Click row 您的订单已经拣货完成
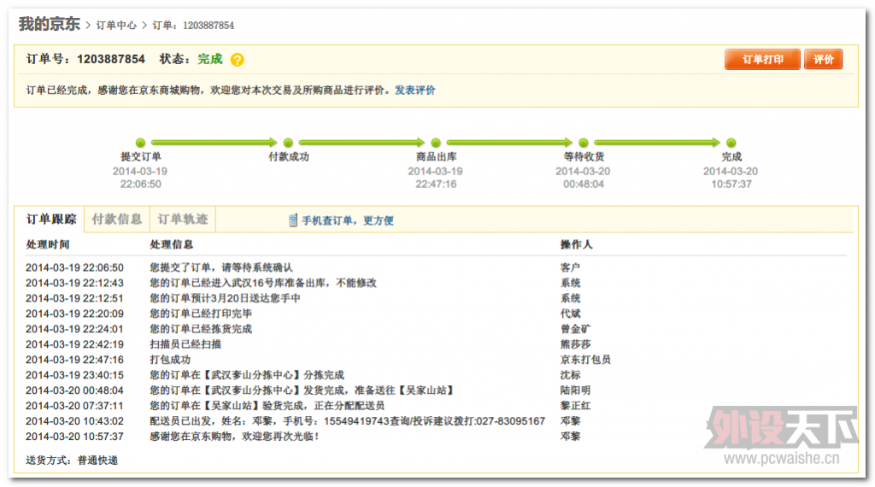 click(x=435, y=329)
